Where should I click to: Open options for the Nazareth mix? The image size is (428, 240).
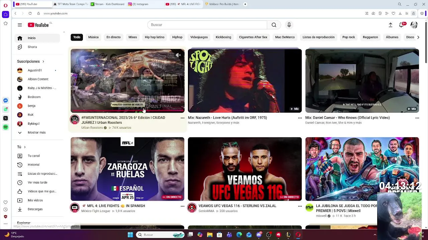(300, 118)
